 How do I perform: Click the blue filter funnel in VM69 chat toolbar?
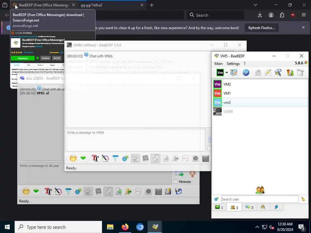[115, 158]
